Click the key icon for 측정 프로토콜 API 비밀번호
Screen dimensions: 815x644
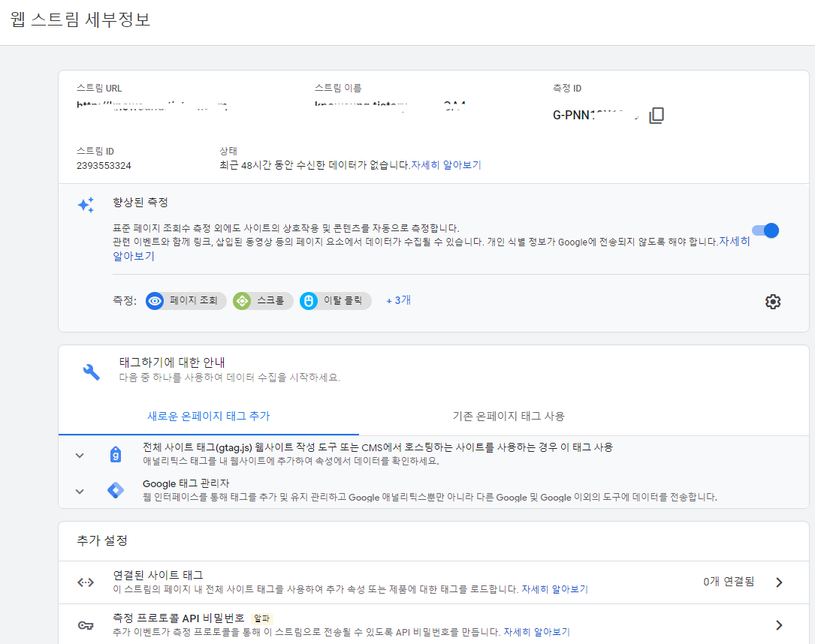point(86,625)
